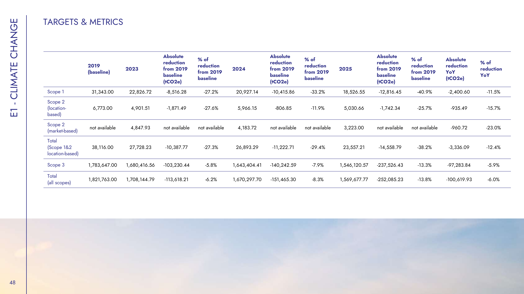Select the value 31,343.00
524x294 pixels.
103,92
